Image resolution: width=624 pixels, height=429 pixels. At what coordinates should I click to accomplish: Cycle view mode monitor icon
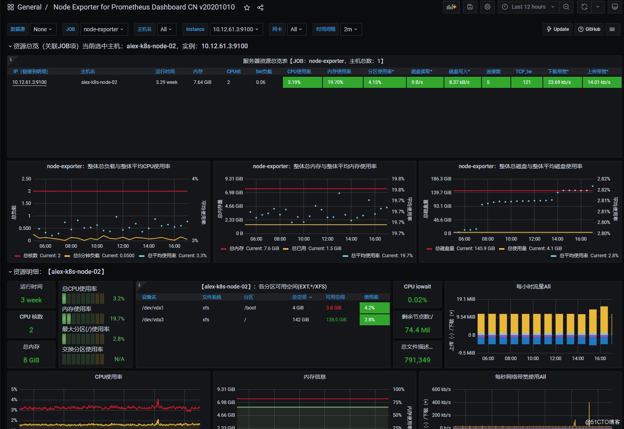tap(615, 7)
